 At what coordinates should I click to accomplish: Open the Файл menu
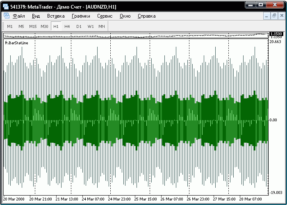click(19, 16)
